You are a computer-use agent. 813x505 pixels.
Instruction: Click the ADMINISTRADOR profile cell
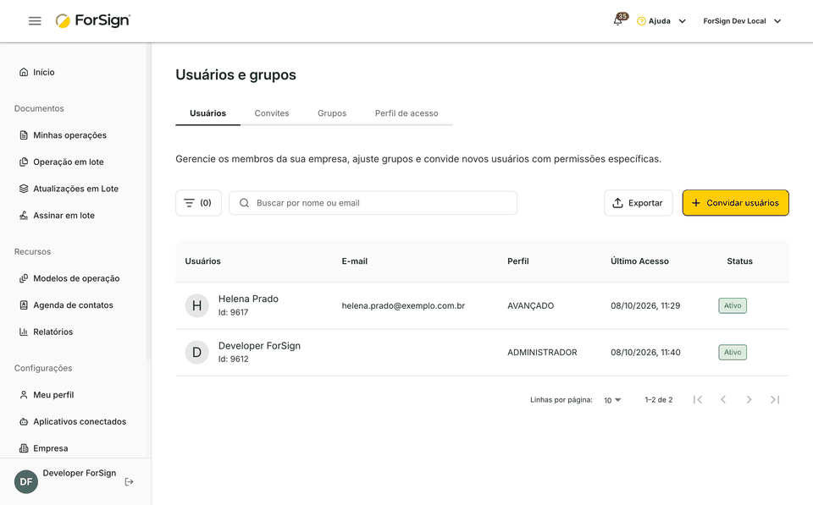[542, 353]
